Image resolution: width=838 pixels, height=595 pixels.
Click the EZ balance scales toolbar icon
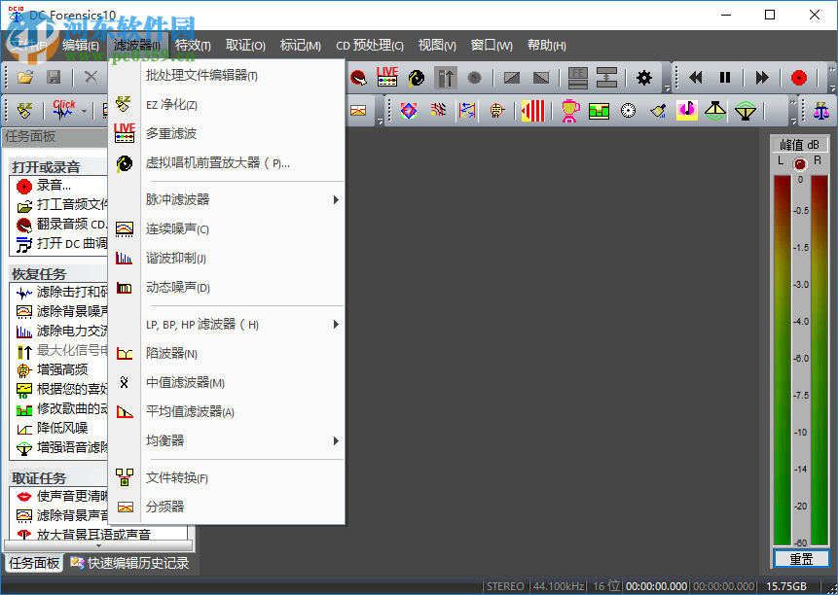coord(820,111)
